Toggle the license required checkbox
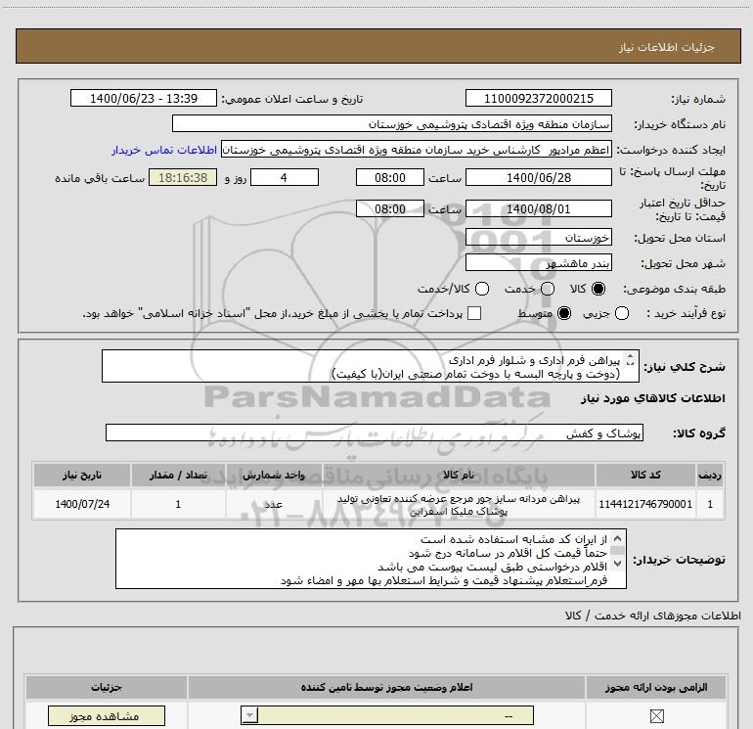 (656, 716)
